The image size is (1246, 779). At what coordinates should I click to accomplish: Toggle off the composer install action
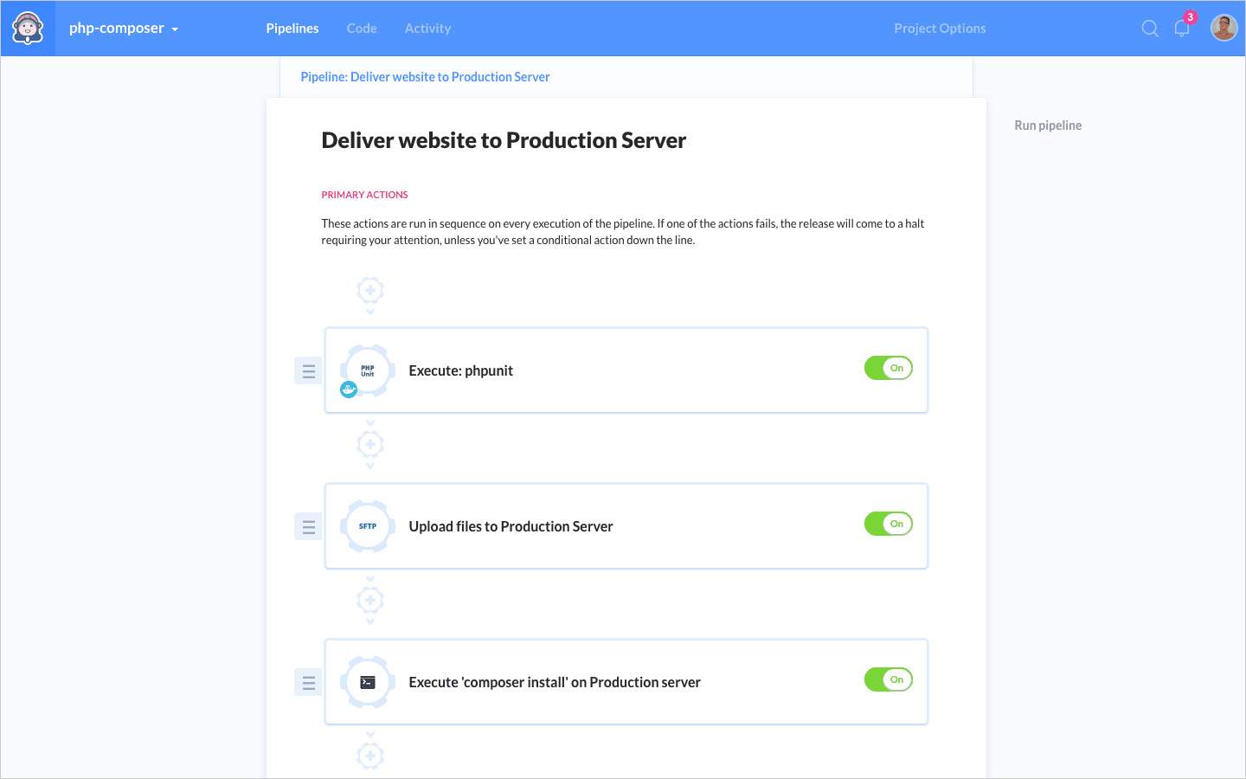tap(888, 679)
